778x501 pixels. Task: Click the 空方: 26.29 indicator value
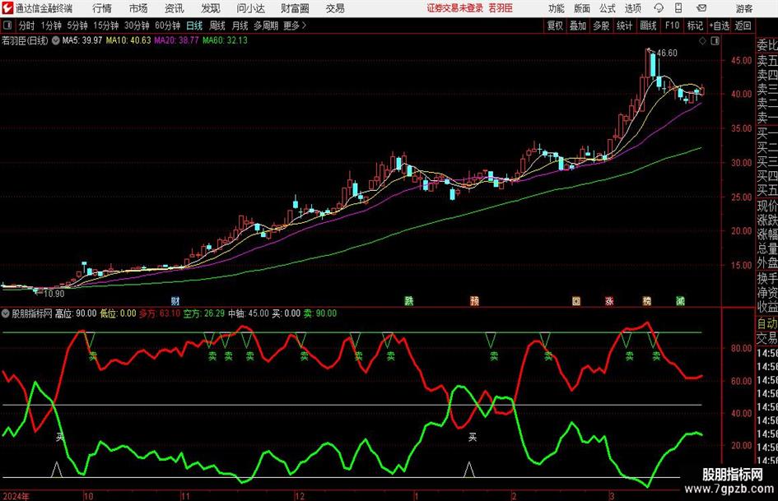(x=204, y=313)
